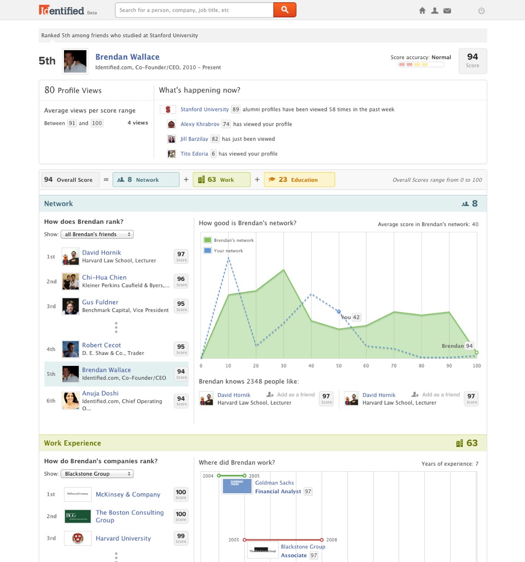Click the McKinsey & Company logo
This screenshot has width=525, height=562.
pos(78,494)
